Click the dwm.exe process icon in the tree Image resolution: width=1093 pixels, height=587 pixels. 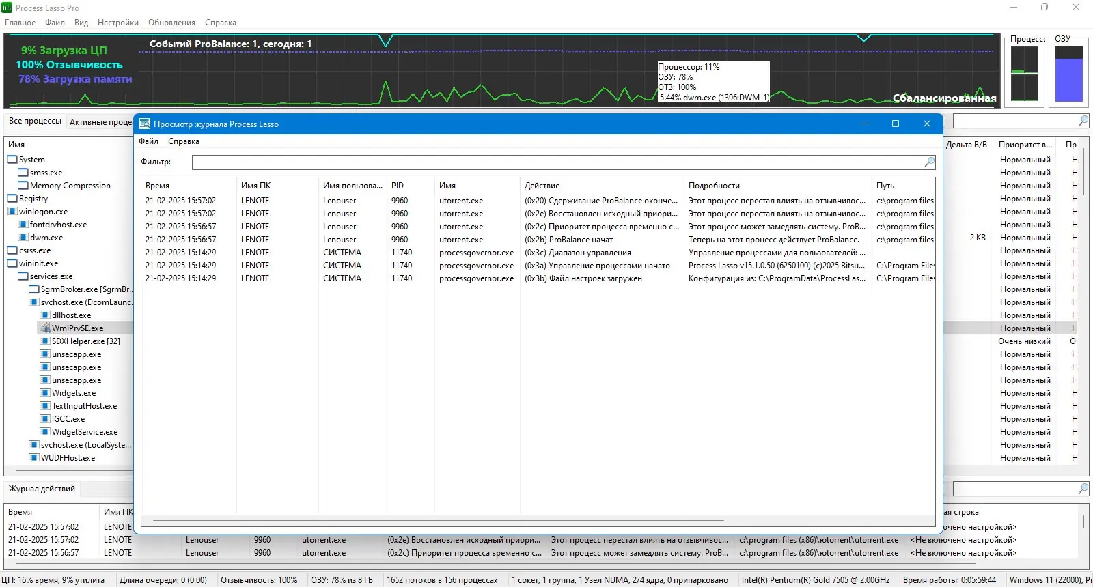[x=23, y=238]
